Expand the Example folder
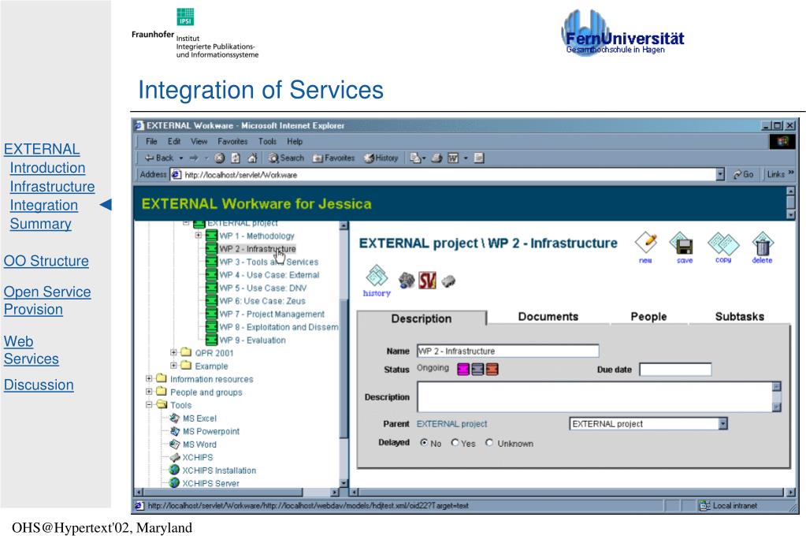The height and width of the screenshot is (558, 806). pos(174,366)
